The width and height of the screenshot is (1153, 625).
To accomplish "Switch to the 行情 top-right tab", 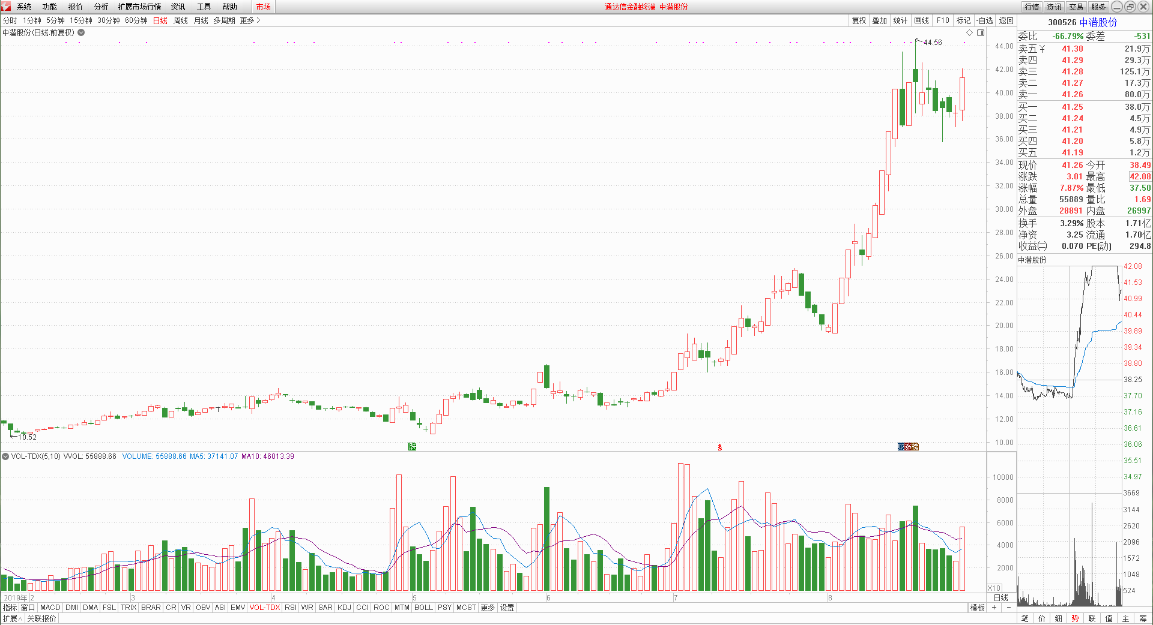I will pyautogui.click(x=1032, y=7).
